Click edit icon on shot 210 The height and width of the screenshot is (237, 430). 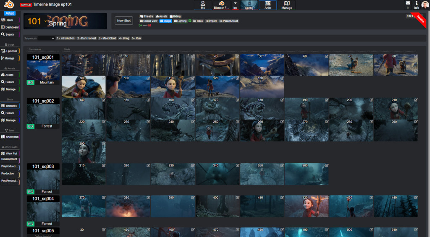coord(416,100)
